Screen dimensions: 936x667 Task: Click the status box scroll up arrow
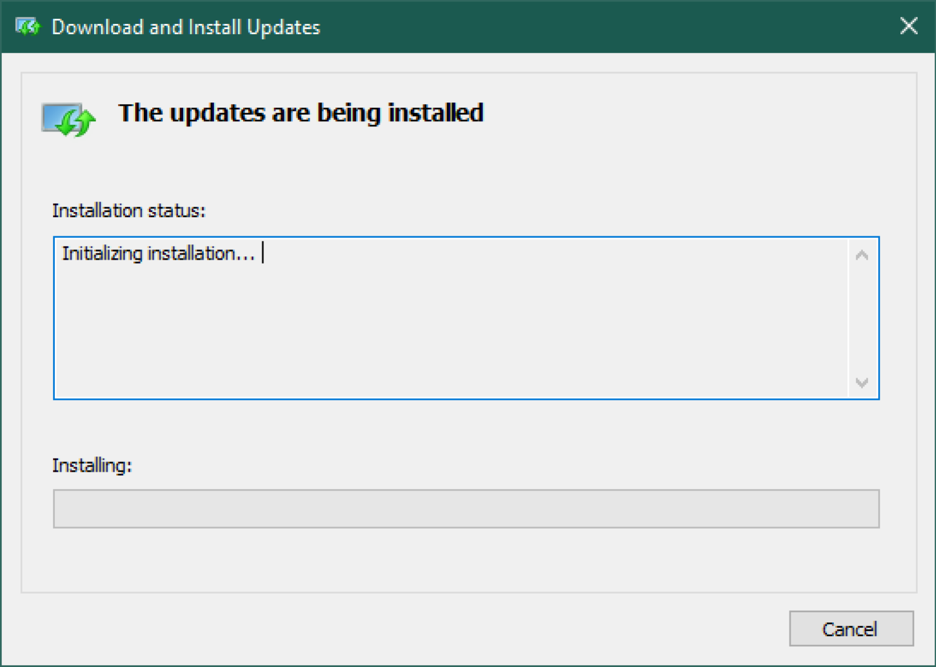pyautogui.click(x=862, y=255)
